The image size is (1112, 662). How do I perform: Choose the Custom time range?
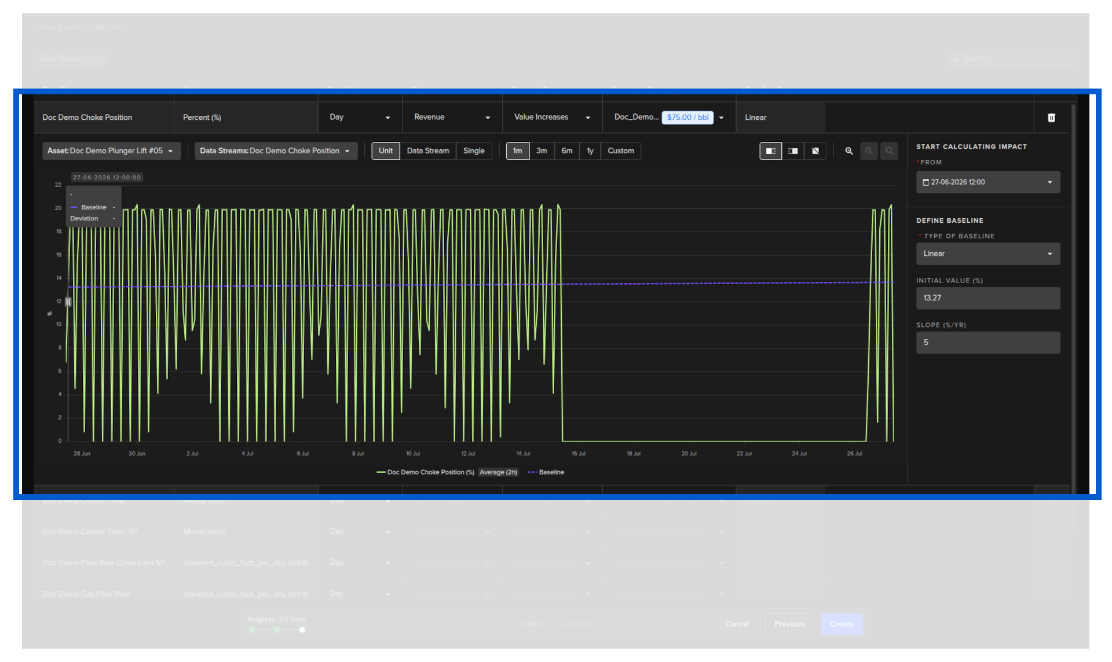(621, 151)
